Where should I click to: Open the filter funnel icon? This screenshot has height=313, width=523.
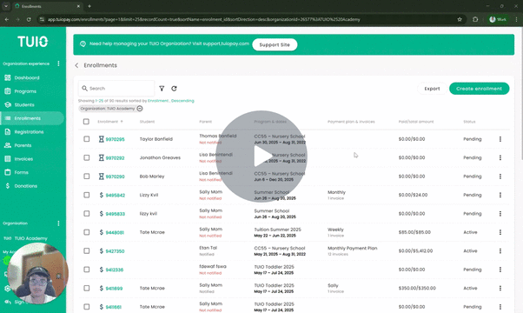click(162, 89)
